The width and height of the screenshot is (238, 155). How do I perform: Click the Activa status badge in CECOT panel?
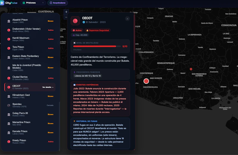point(77,30)
